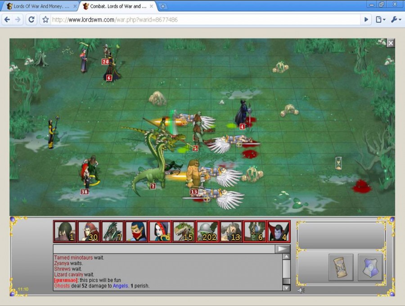
Task: Close the combat view with X
Action: [x=391, y=43]
